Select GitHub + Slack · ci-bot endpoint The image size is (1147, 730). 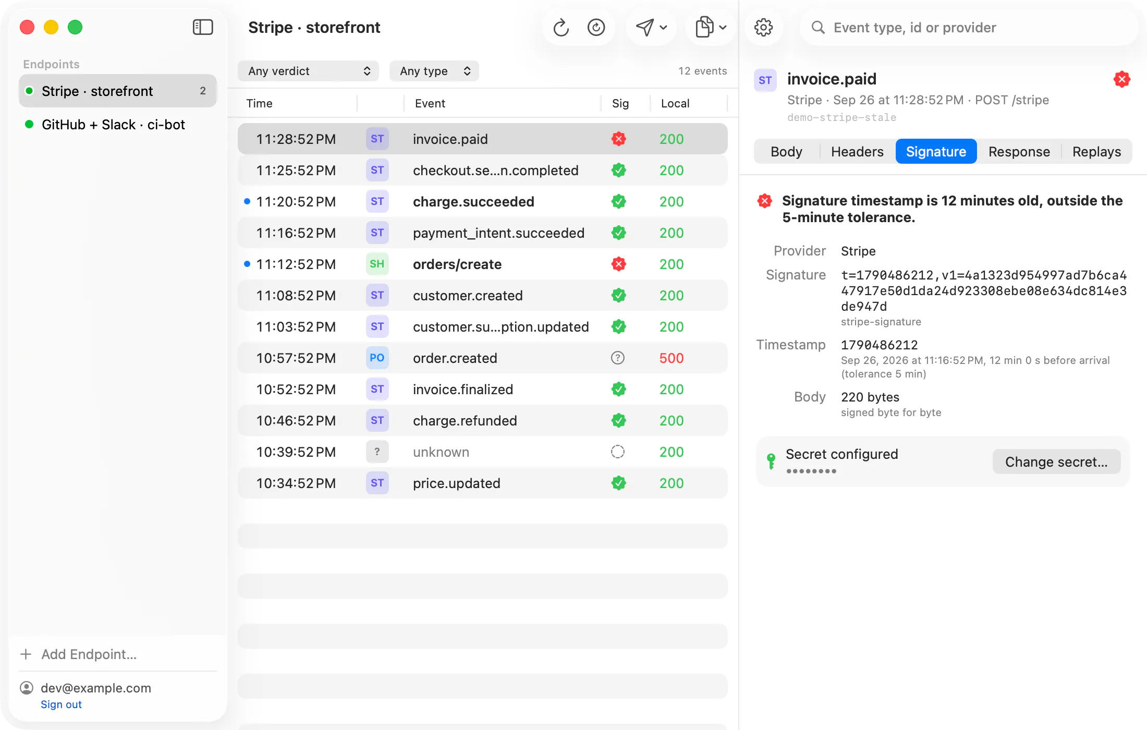[x=118, y=125]
